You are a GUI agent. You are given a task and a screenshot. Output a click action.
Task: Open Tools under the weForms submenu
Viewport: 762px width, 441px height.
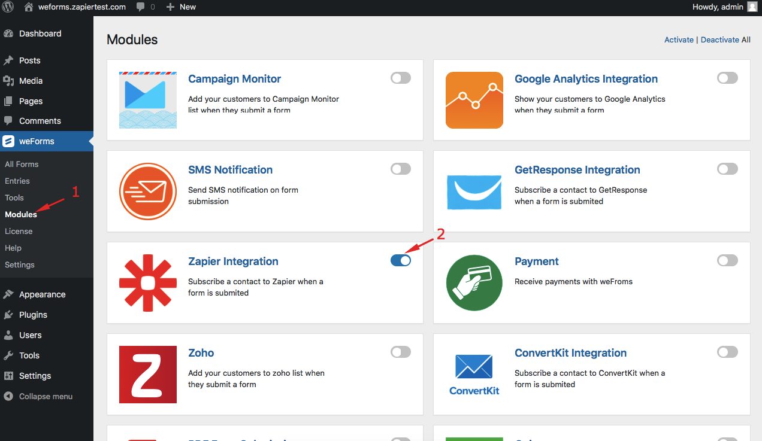[x=14, y=197]
